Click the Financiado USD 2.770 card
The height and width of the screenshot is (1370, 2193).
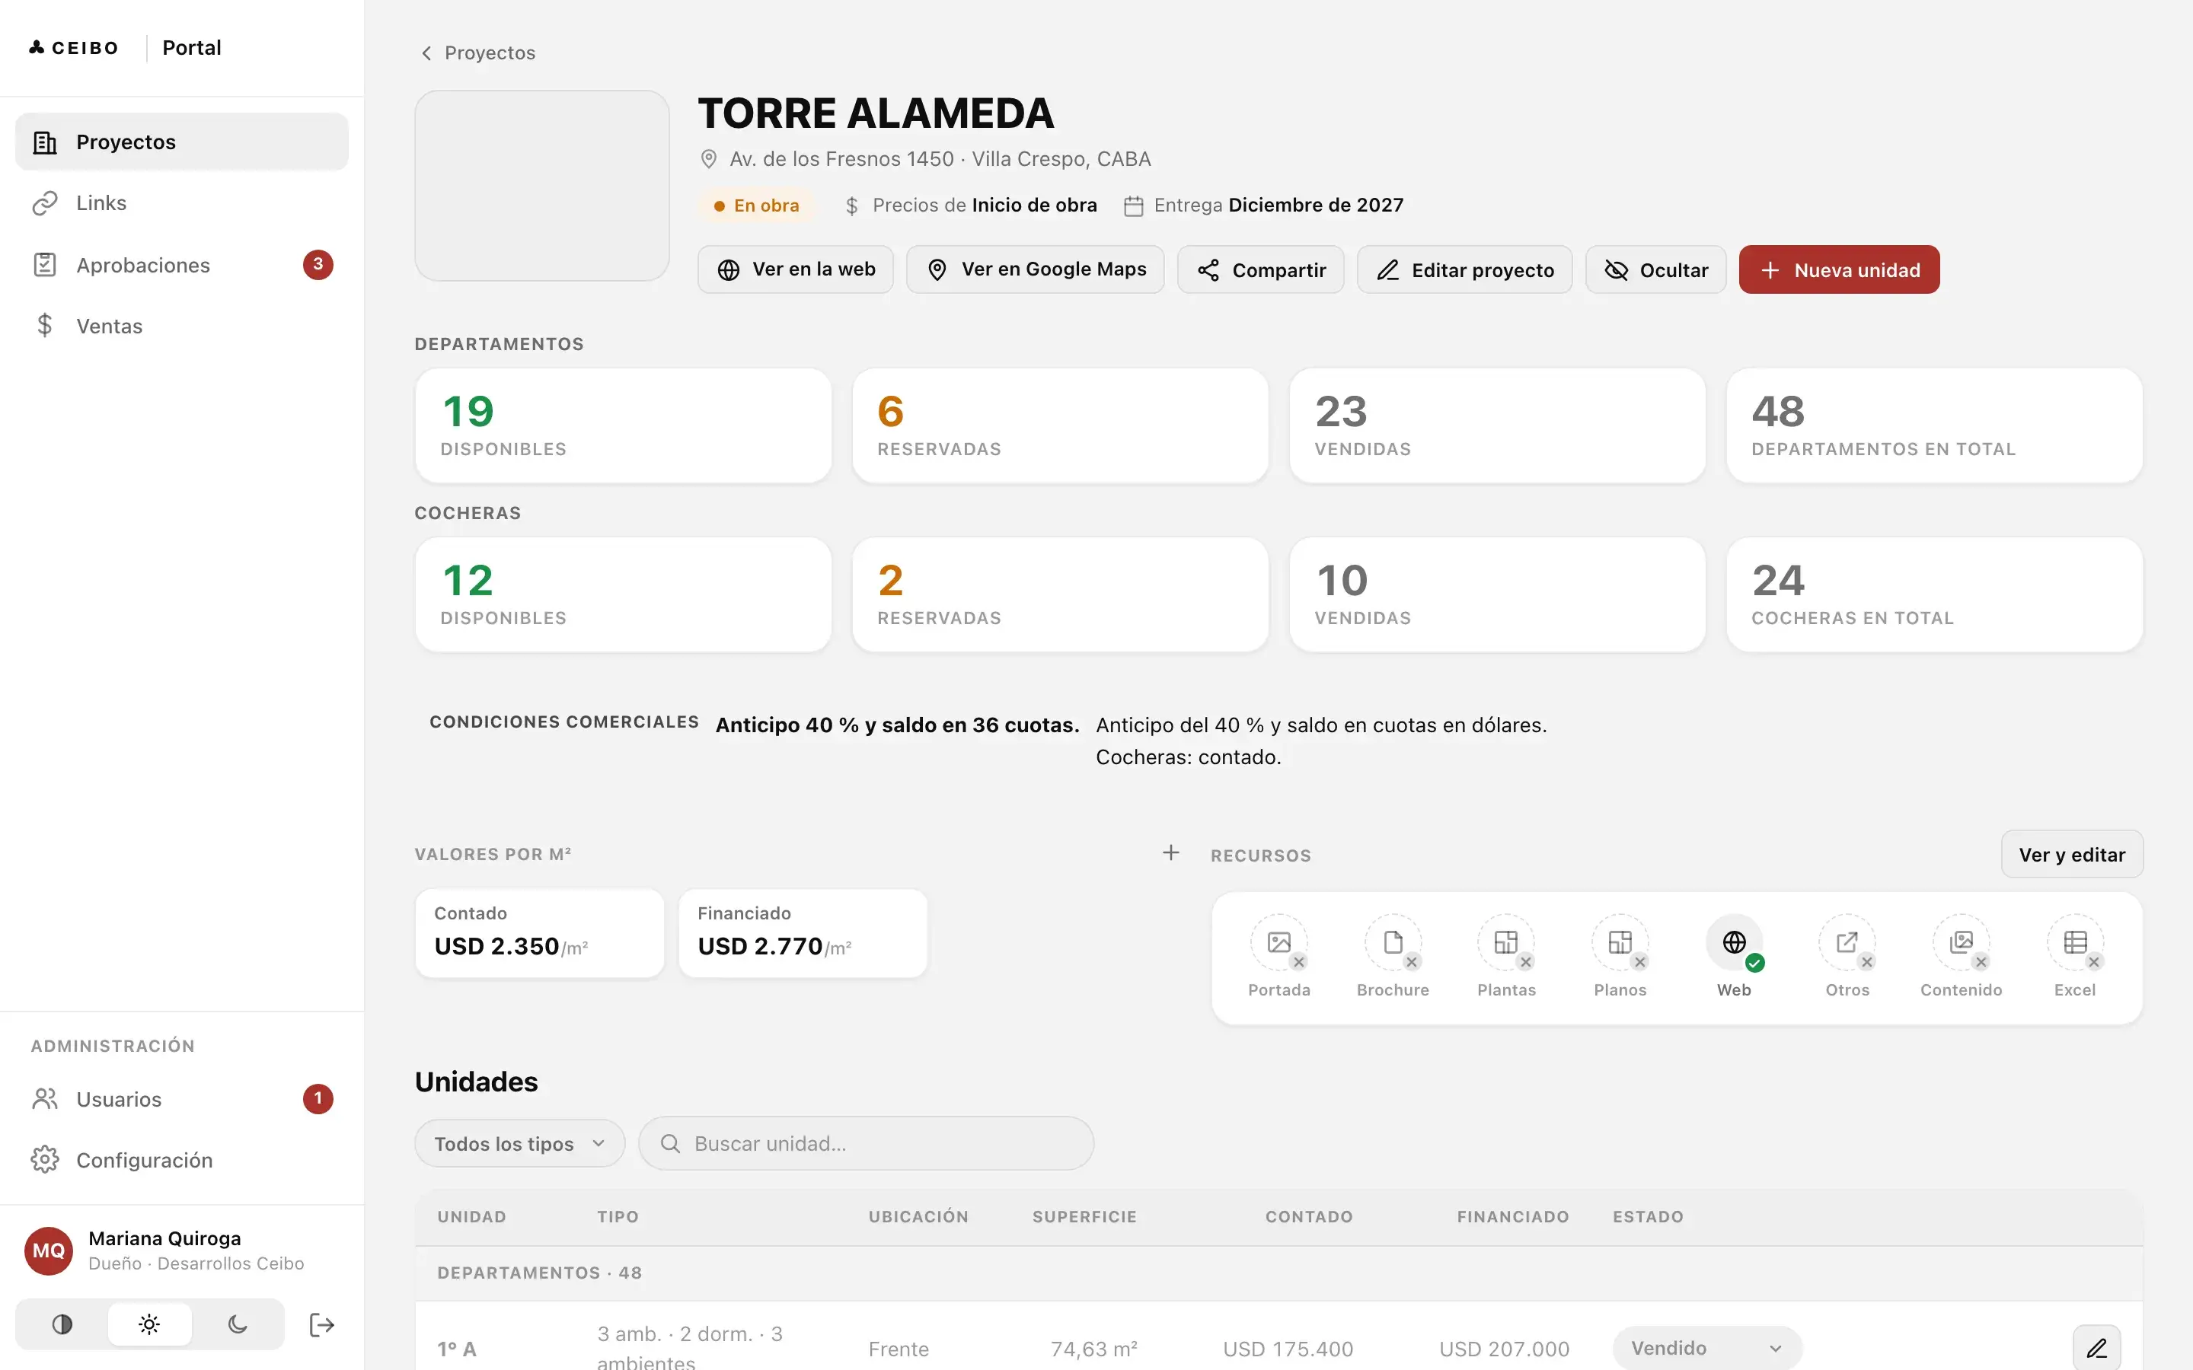click(803, 933)
